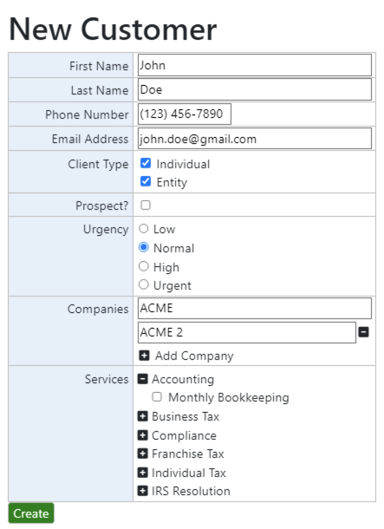The image size is (384, 529).
Task: Enable the Monthly Bookkeeping checkbox
Action: pyautogui.click(x=157, y=397)
